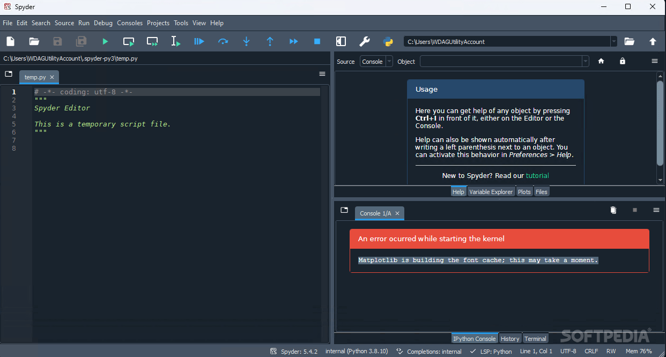Stop debugging with the blue square icon
The image size is (666, 357).
[x=317, y=41]
